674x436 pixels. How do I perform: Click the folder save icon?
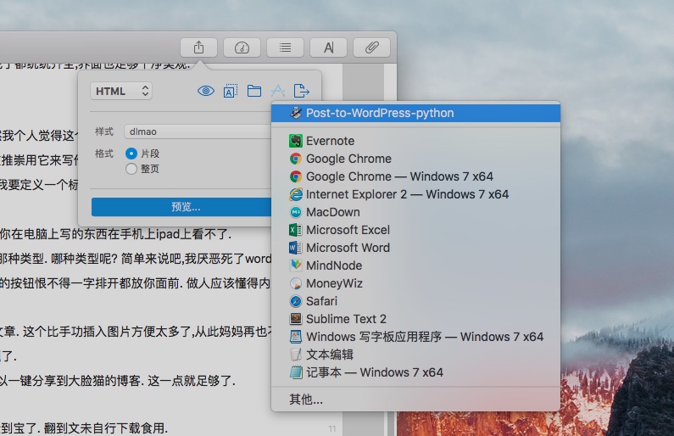coord(253,91)
